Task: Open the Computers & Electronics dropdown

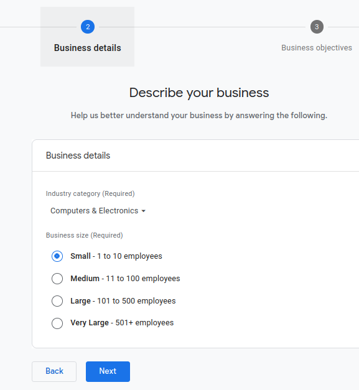Action: (98, 211)
